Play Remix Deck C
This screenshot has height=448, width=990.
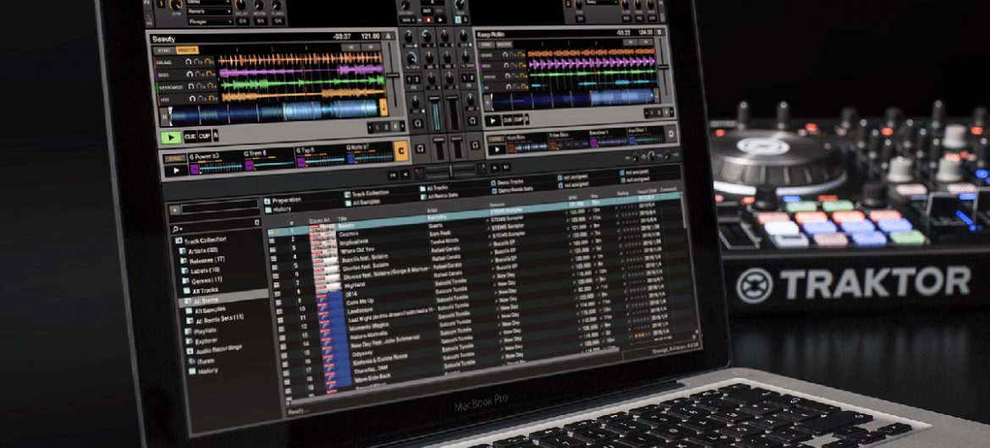tap(175, 171)
